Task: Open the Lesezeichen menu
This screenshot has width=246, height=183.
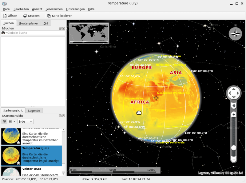Action: pyautogui.click(x=54, y=9)
